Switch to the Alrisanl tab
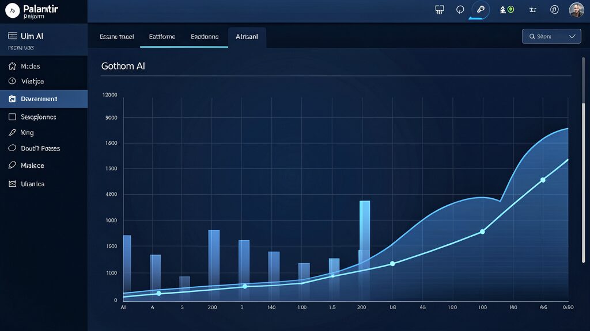 click(x=247, y=36)
